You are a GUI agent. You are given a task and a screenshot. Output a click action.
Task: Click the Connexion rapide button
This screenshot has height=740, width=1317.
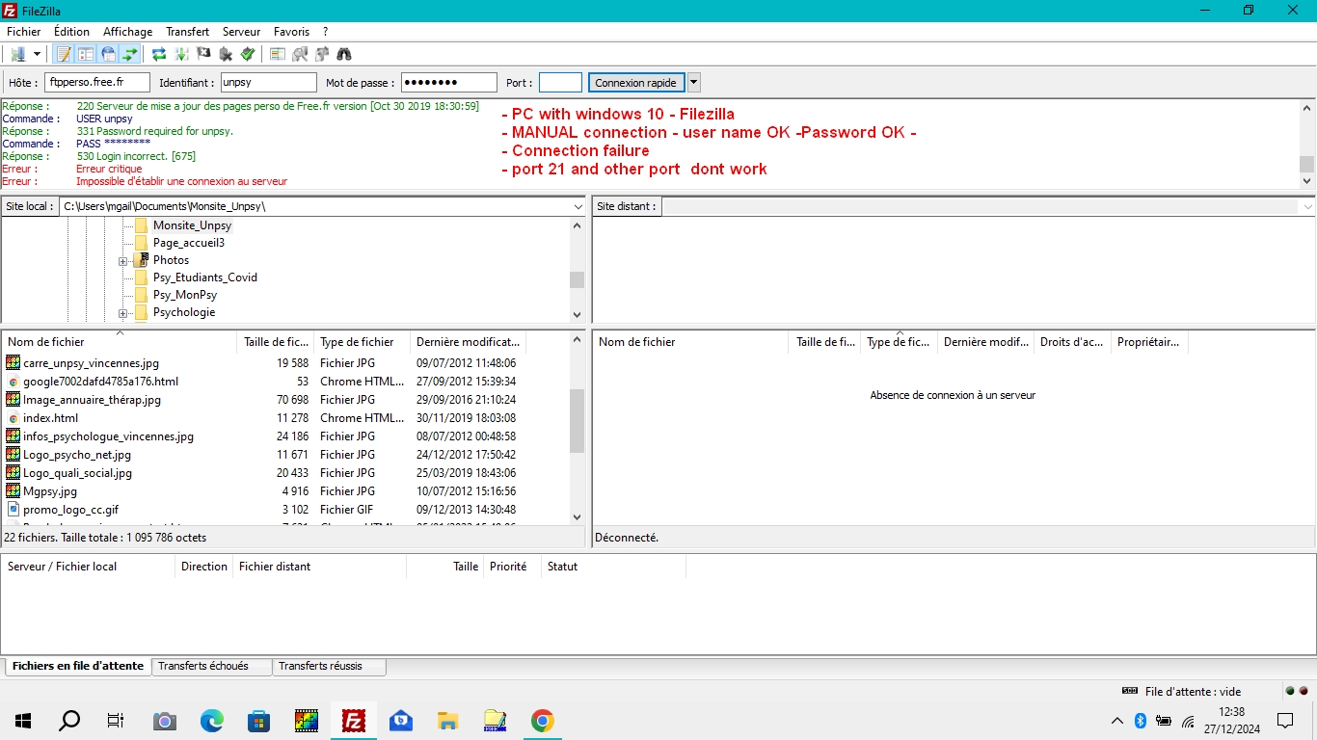[x=635, y=82]
